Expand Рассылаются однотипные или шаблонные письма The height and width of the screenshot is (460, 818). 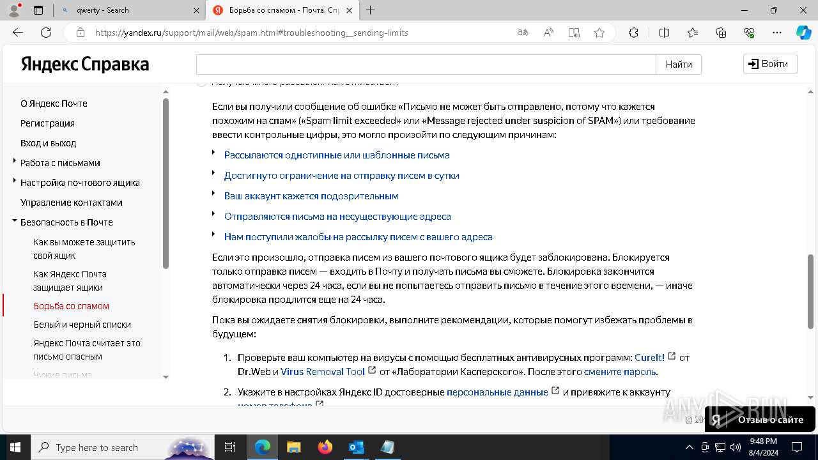tap(337, 155)
